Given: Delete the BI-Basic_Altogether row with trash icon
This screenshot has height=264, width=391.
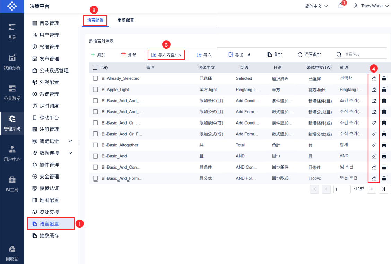Looking at the screenshot, I should 384,145.
